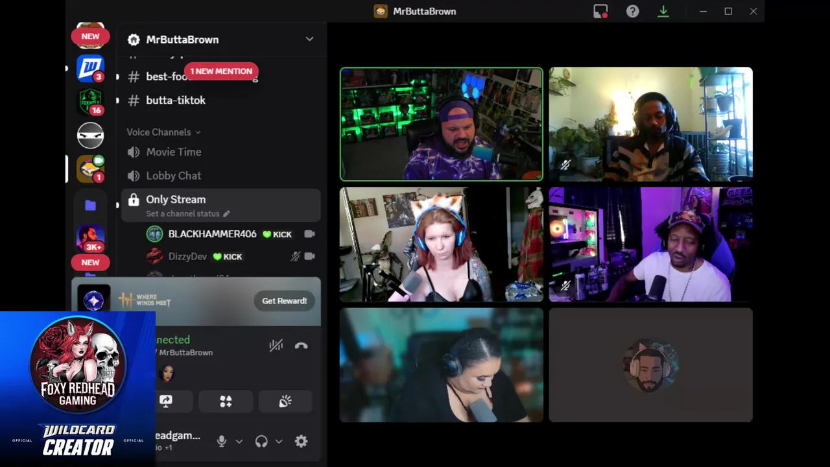Click BLACKHAMMER406 username in voice channel
This screenshot has height=467, width=830.
point(213,234)
